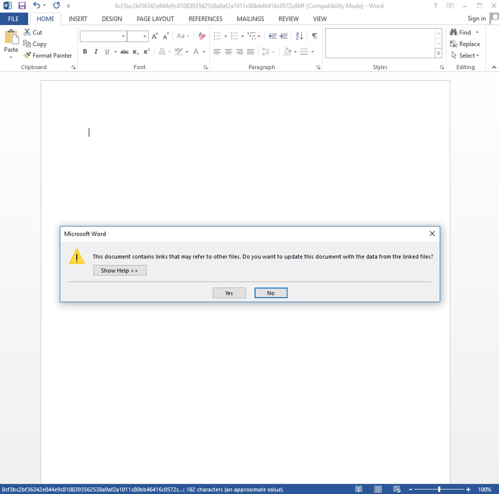Click the Format Painter icon
The height and width of the screenshot is (494, 499).
28,55
